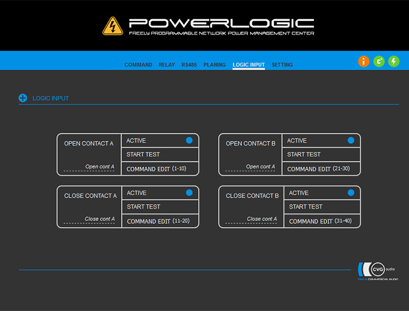The height and width of the screenshot is (311, 409).
Task: Start test for Open Contact A
Action: pos(160,154)
